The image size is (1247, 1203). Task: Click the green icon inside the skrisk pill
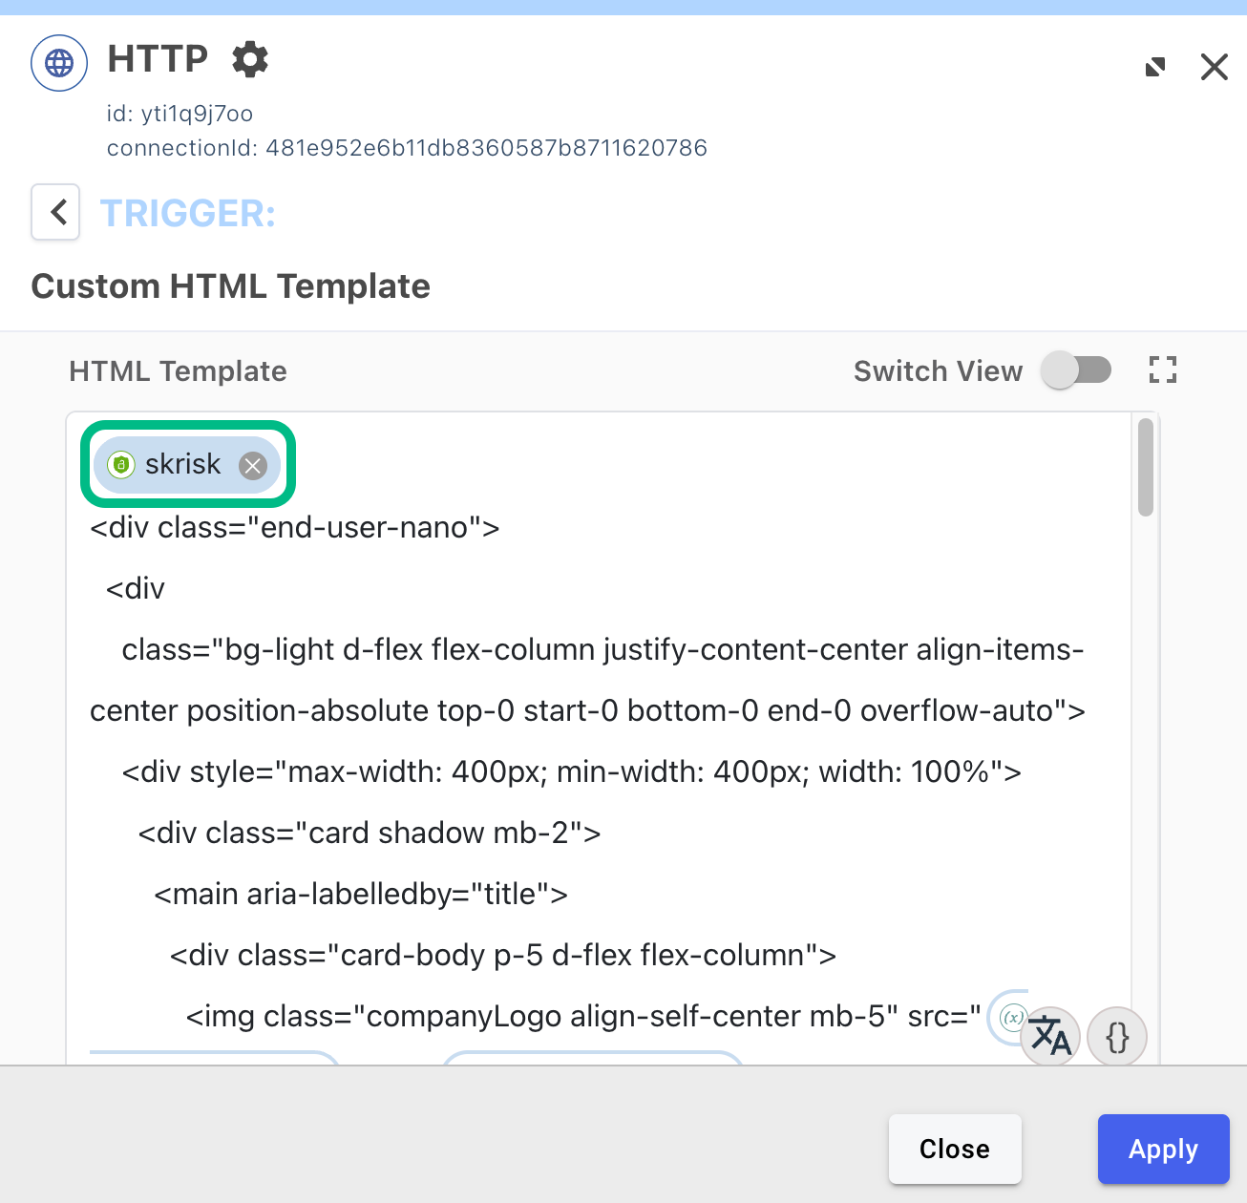click(x=120, y=465)
